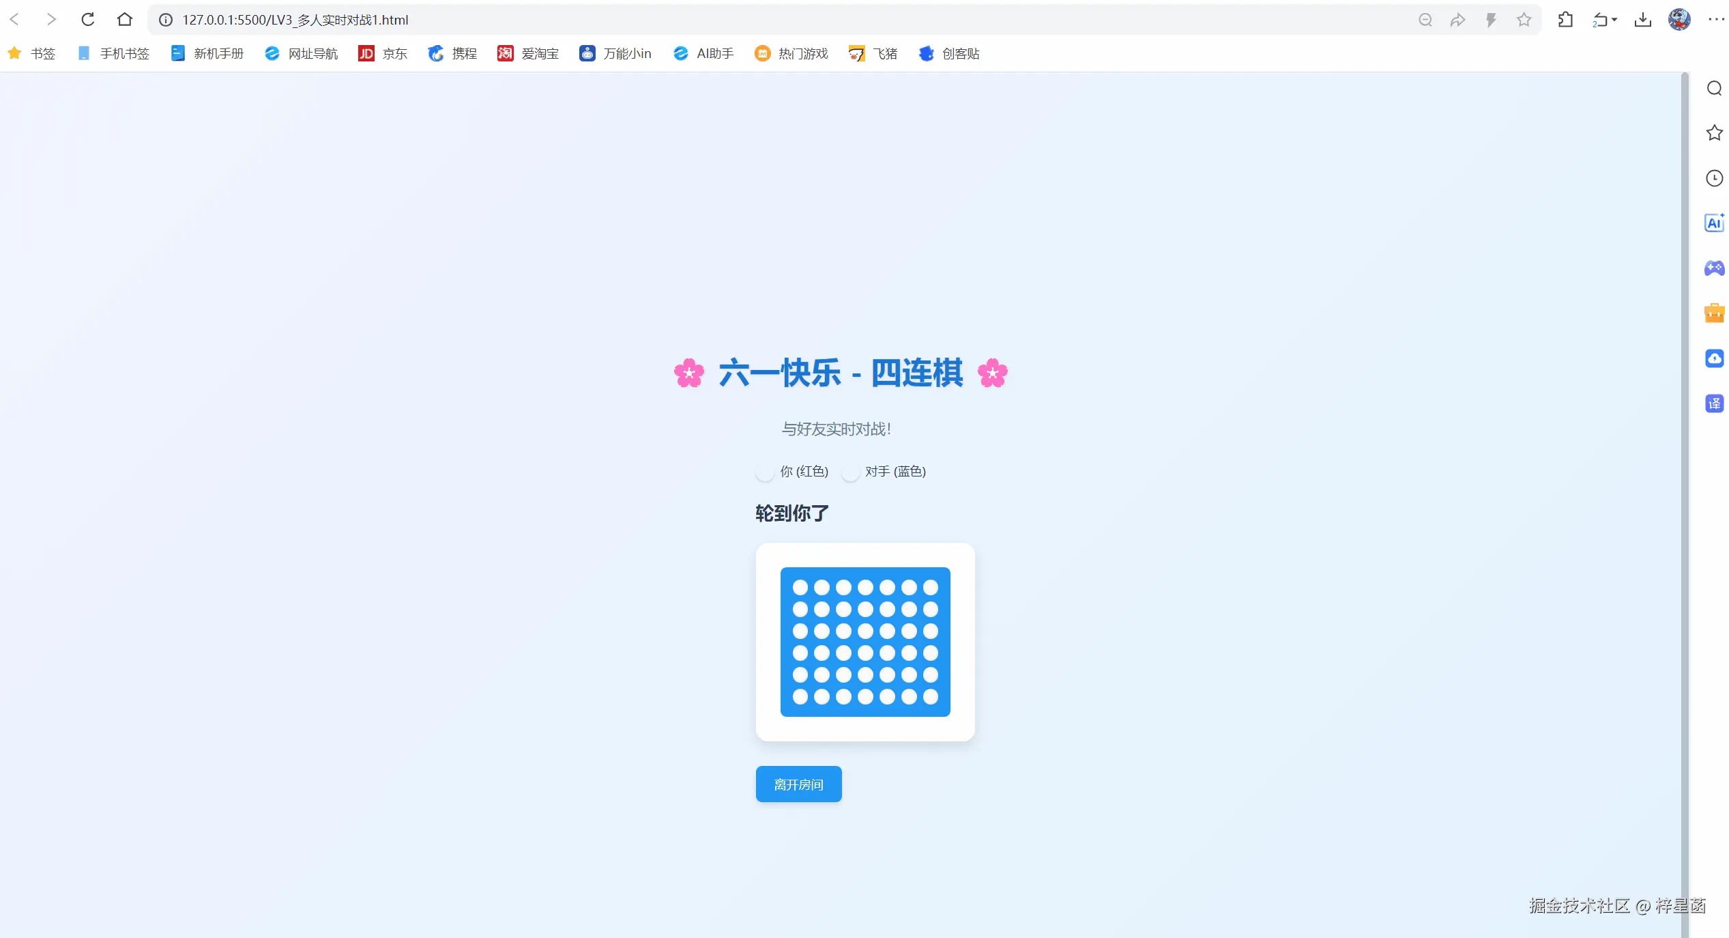Image resolution: width=1729 pixels, height=938 pixels.
Task: Select the 对手 (蓝色) player radio button
Action: [850, 471]
